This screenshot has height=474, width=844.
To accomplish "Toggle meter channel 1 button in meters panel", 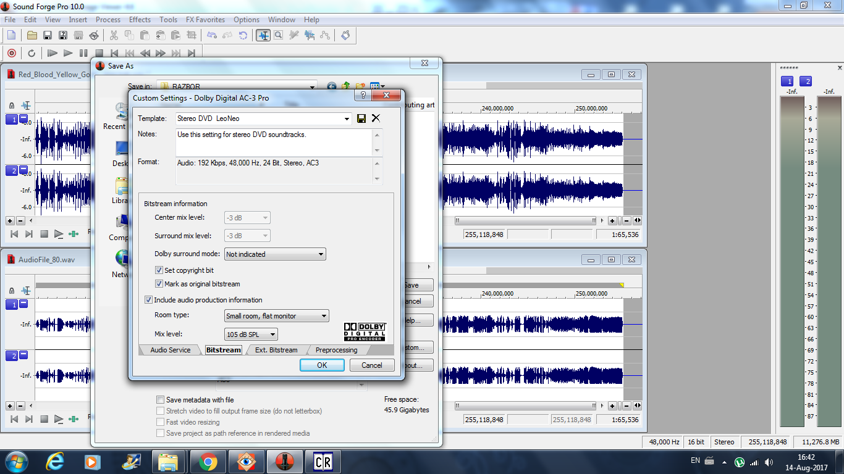I will click(787, 81).
